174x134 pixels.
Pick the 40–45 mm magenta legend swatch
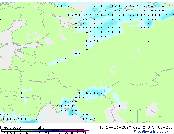click(74, 130)
